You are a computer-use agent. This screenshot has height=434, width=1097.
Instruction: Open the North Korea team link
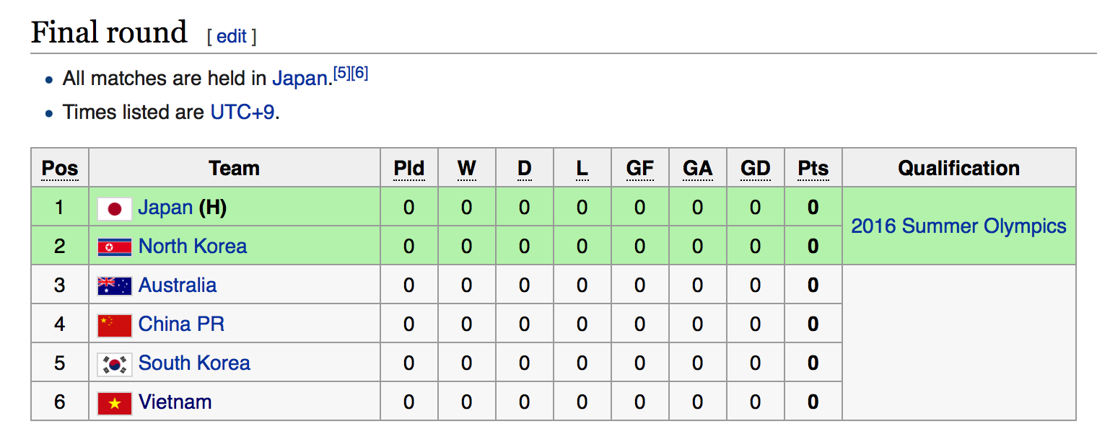193,247
